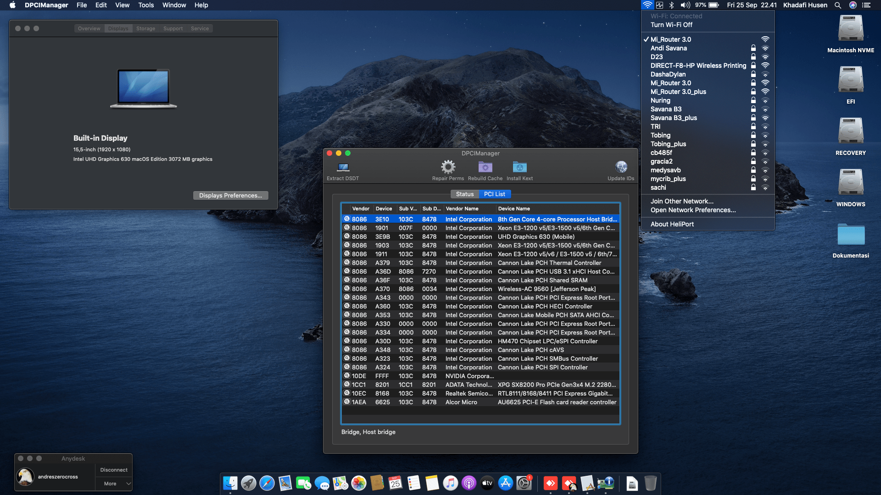Open the Trash in the Dock
This screenshot has height=495, width=881.
[x=650, y=483]
